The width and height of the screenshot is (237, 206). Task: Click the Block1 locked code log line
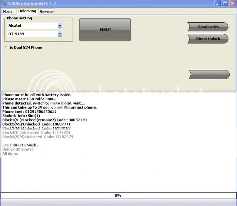(44, 120)
